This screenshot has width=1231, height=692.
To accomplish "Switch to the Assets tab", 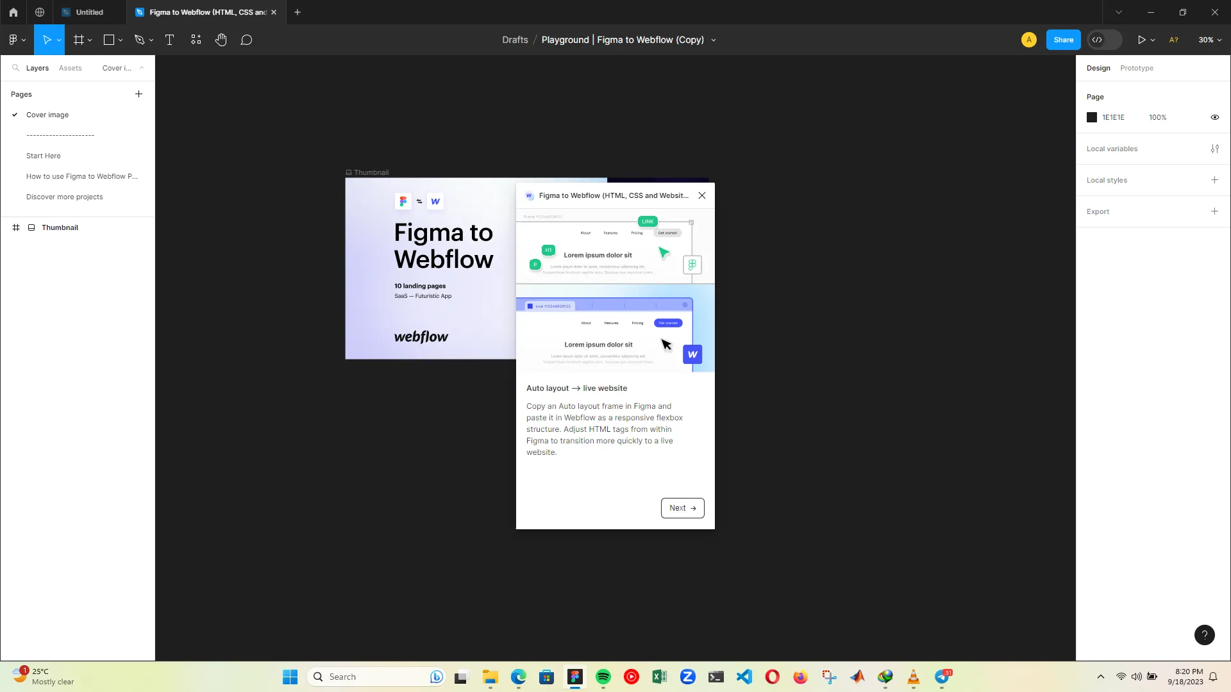I will [x=70, y=68].
